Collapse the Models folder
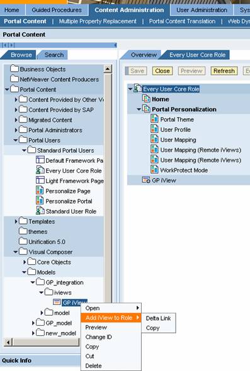 (24, 272)
